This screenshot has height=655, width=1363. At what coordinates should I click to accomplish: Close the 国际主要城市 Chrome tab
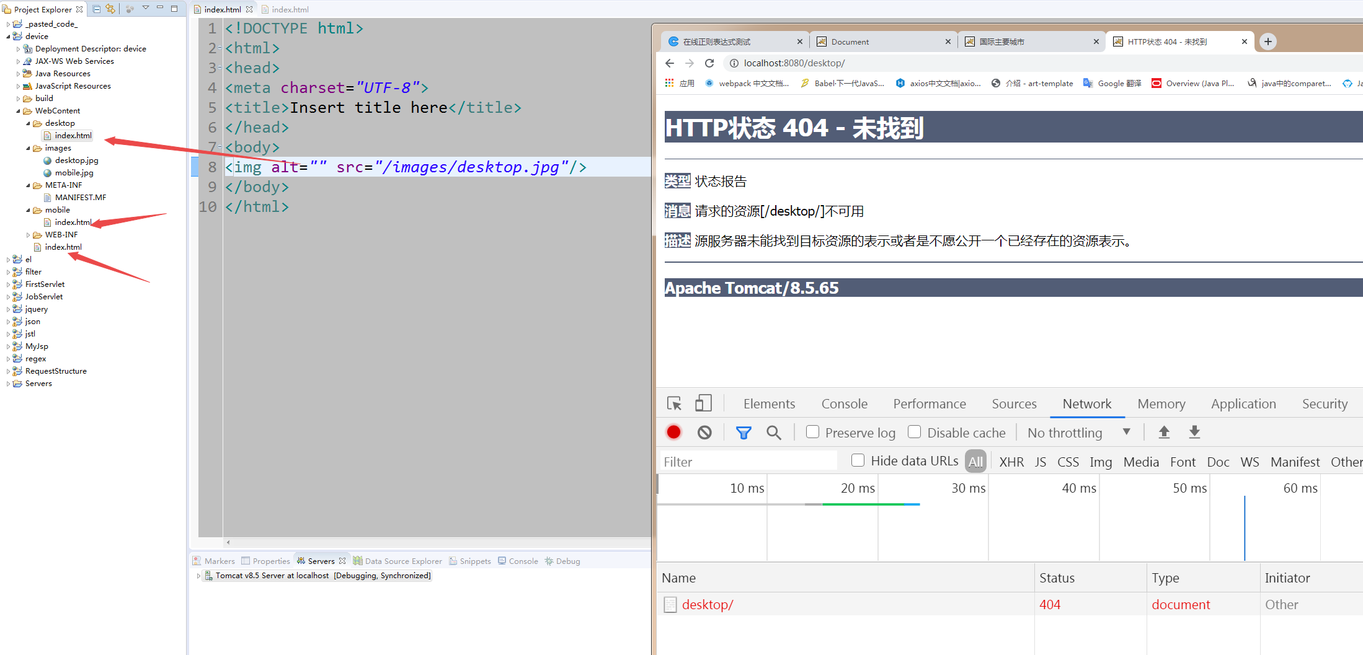point(1096,42)
